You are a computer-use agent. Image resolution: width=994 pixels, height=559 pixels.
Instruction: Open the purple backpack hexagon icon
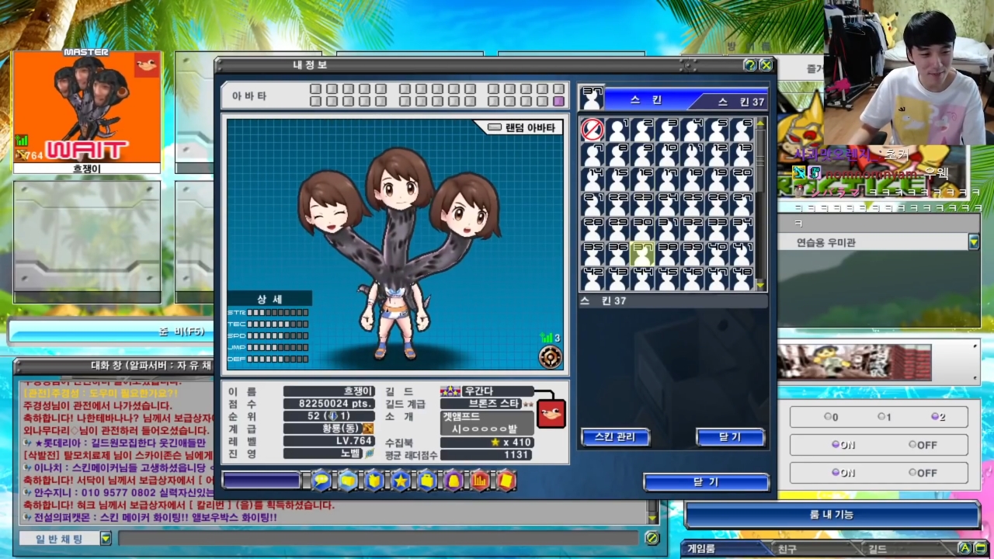point(454,481)
